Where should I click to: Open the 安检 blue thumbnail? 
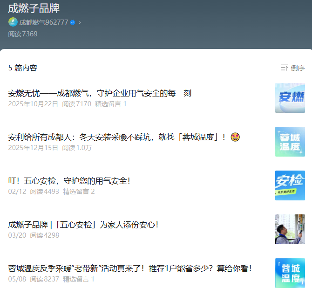click(290, 185)
